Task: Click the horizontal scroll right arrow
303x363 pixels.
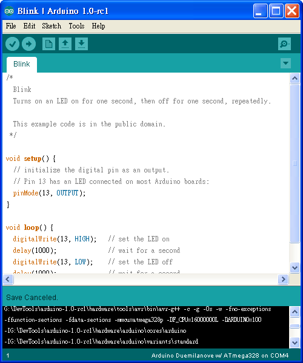Action: [283, 279]
